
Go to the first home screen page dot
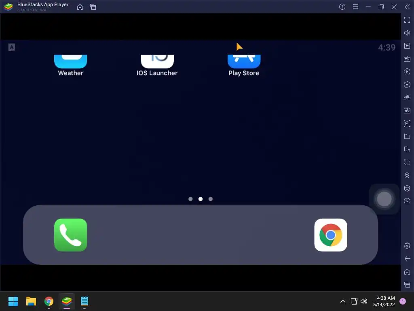[190, 199]
